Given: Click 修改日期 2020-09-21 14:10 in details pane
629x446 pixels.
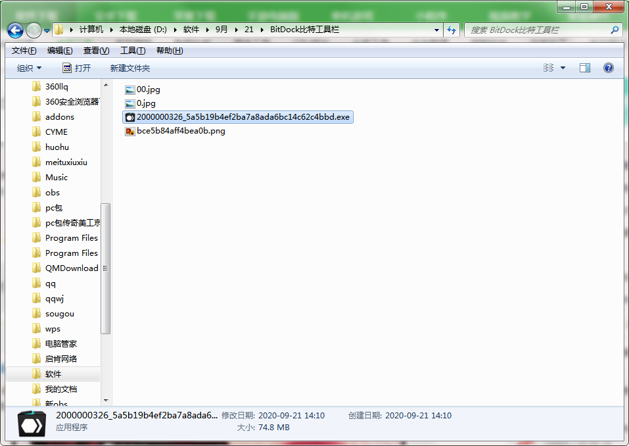Looking at the screenshot, I should click(273, 416).
